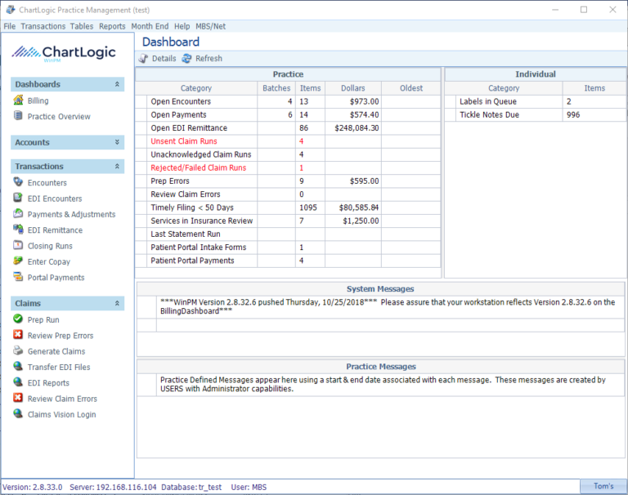Open the Closing Runs link

point(50,246)
